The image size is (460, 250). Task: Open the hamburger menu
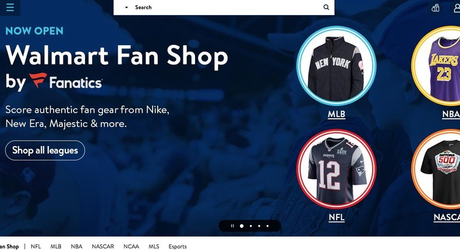(10, 8)
